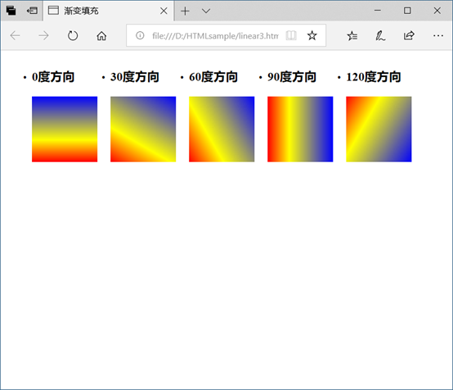
Task: Click the 0度方向 gradient square
Action: (65, 129)
